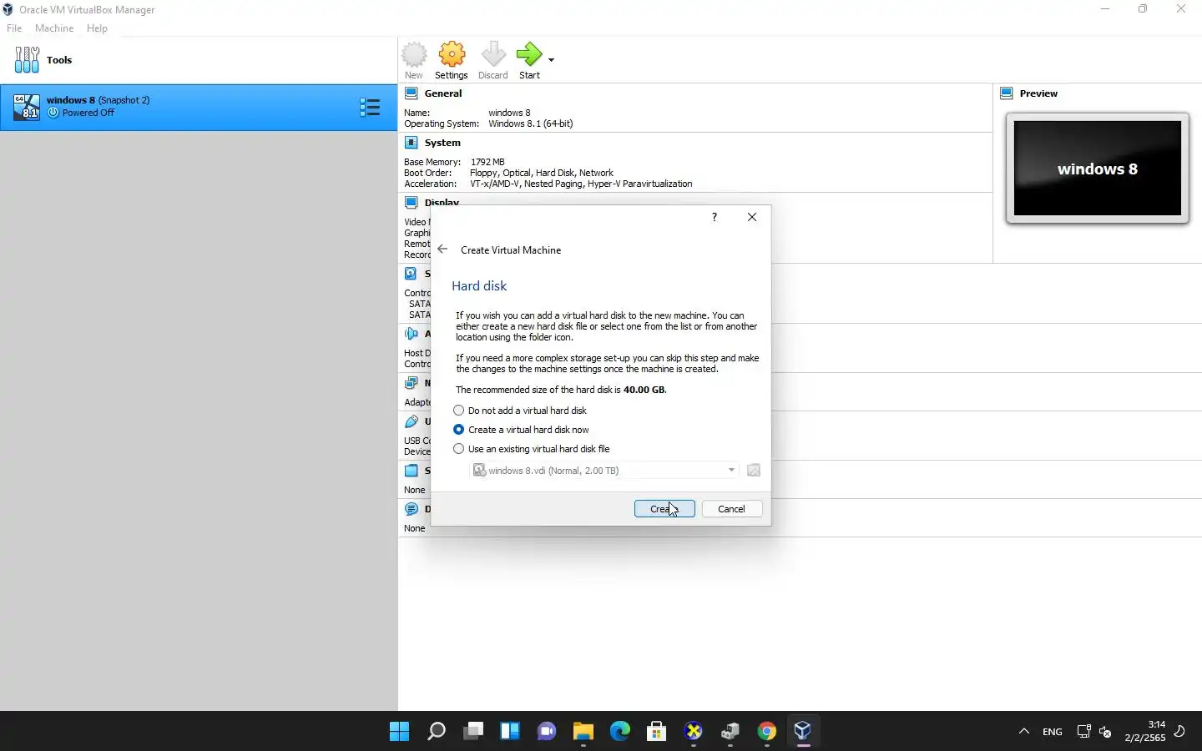Show hidden system tray icons
The image size is (1202, 751).
point(1024,732)
